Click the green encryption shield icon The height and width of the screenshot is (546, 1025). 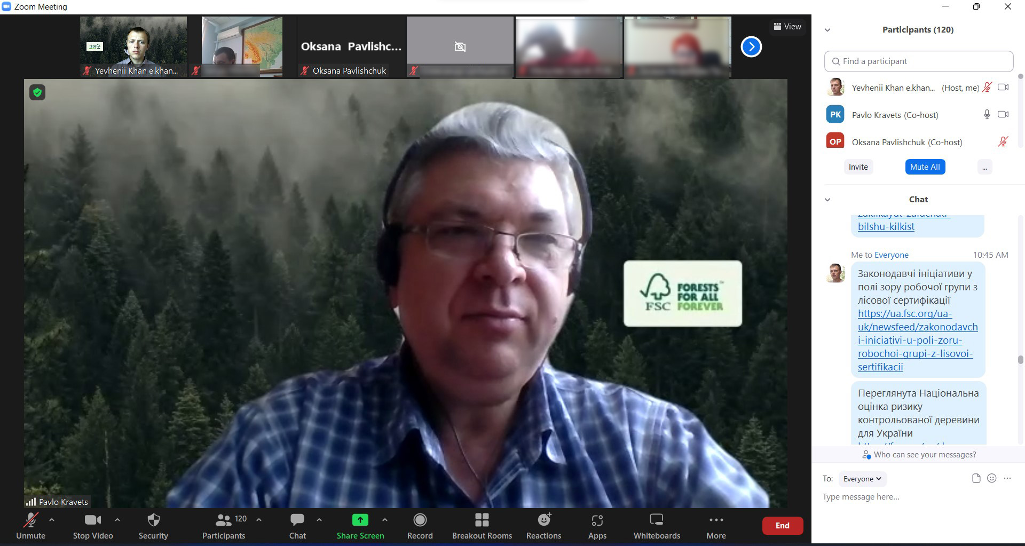pyautogui.click(x=37, y=92)
